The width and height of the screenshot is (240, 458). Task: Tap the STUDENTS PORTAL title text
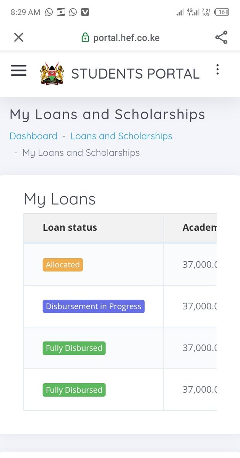[x=135, y=74]
